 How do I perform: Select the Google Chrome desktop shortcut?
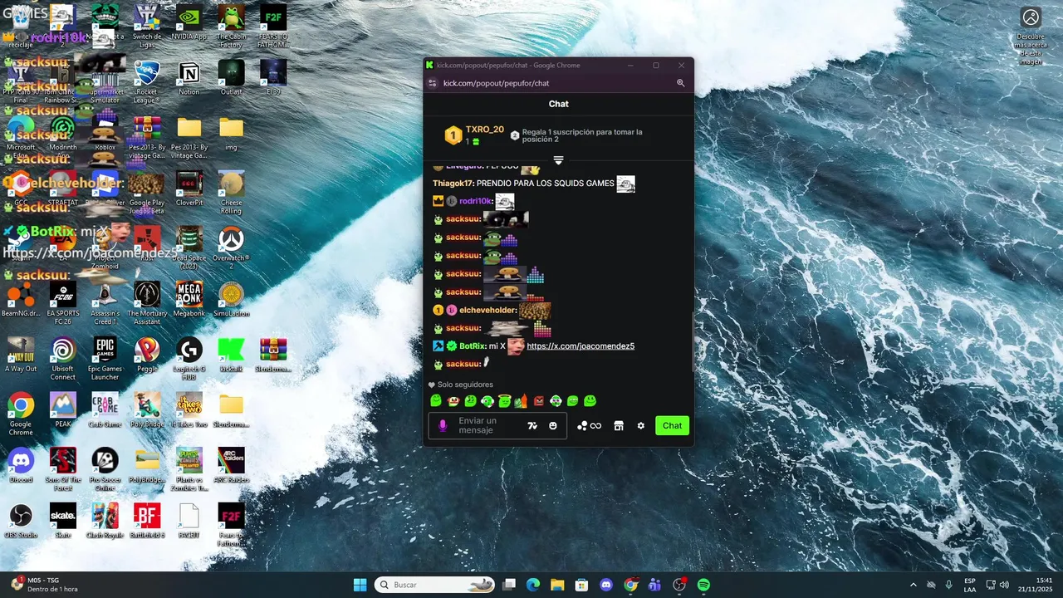(21, 414)
